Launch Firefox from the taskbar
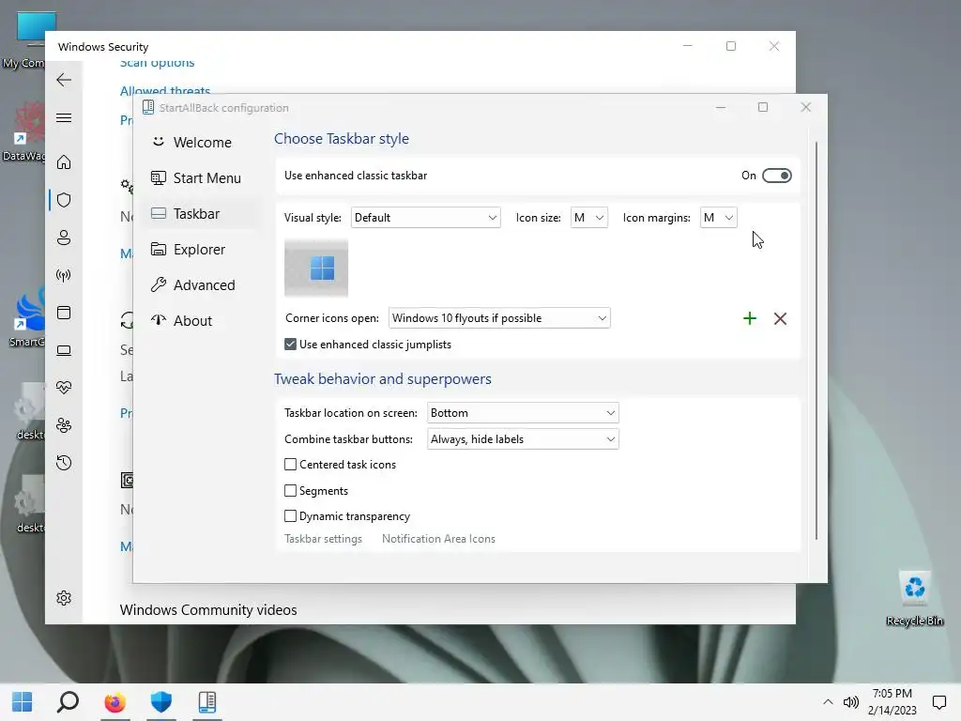The height and width of the screenshot is (721, 961). tap(114, 702)
